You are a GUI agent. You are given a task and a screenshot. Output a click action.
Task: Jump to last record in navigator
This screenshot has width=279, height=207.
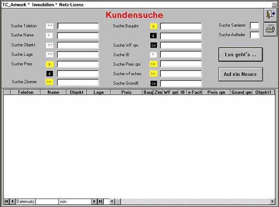100,201
